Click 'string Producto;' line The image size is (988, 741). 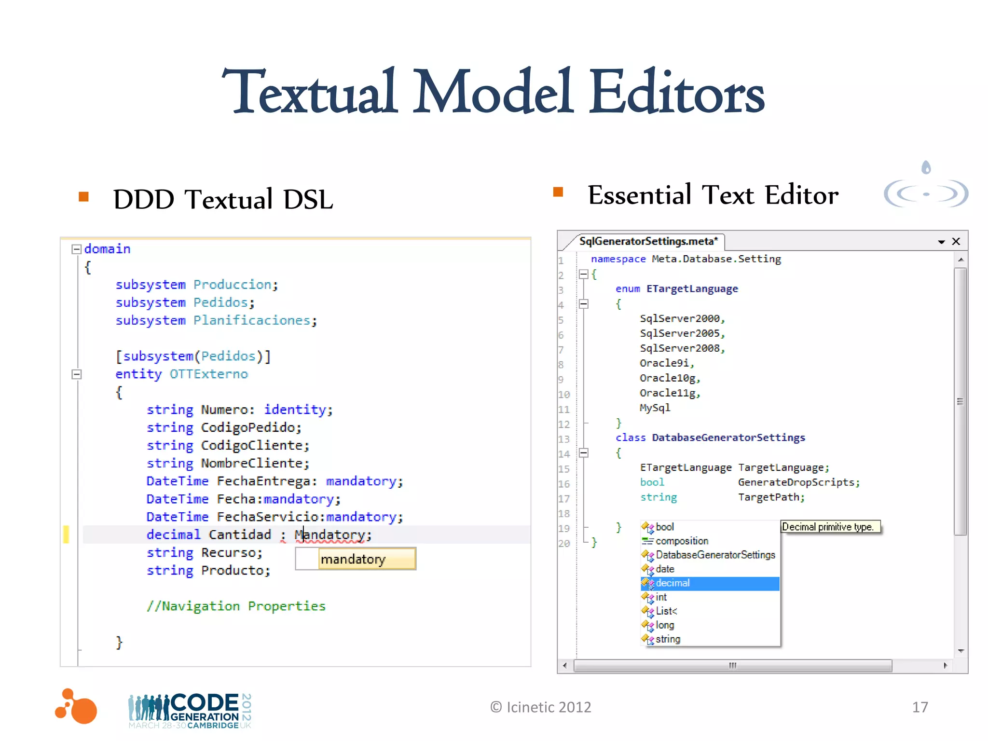pyautogui.click(x=209, y=570)
